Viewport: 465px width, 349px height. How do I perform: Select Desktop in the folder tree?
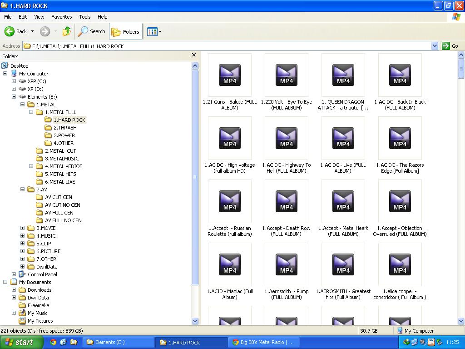[15, 65]
